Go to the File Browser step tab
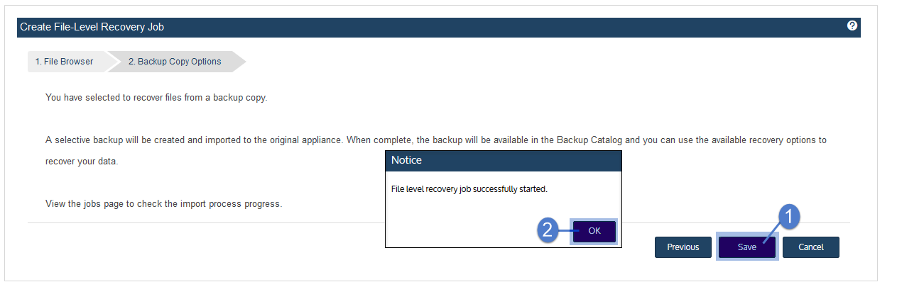Screen dimensions: 897x299 click(65, 62)
